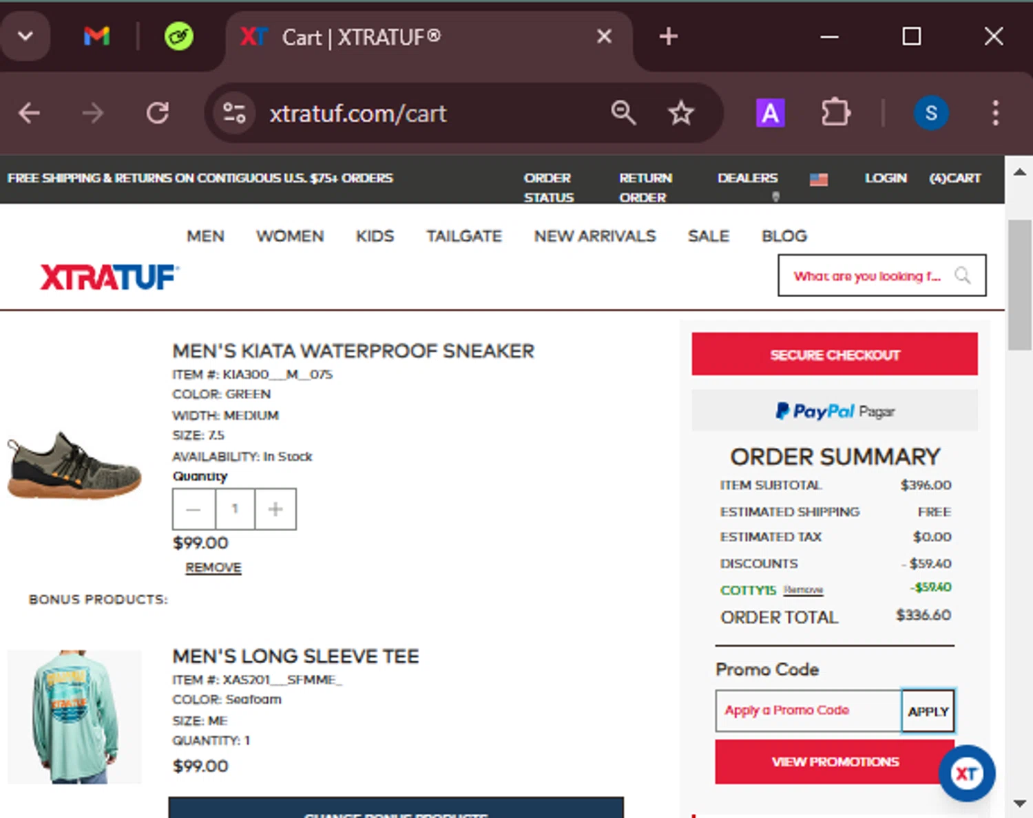Click the search magnifier in site search box
The height and width of the screenshot is (818, 1033).
962,276
